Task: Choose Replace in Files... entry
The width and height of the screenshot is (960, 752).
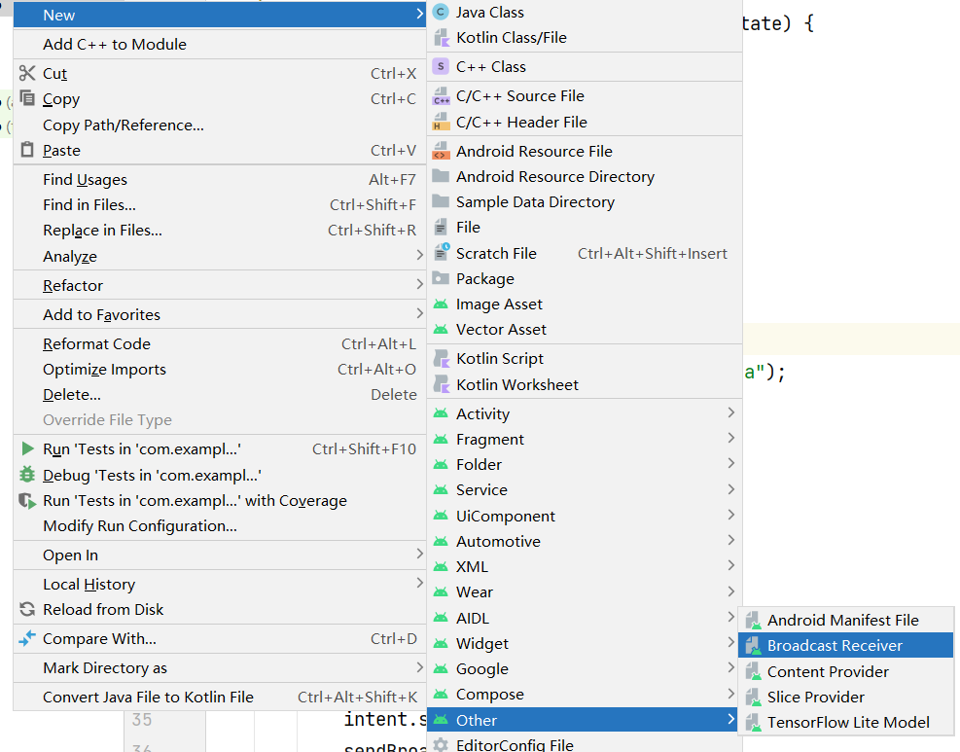Action: coord(219,231)
